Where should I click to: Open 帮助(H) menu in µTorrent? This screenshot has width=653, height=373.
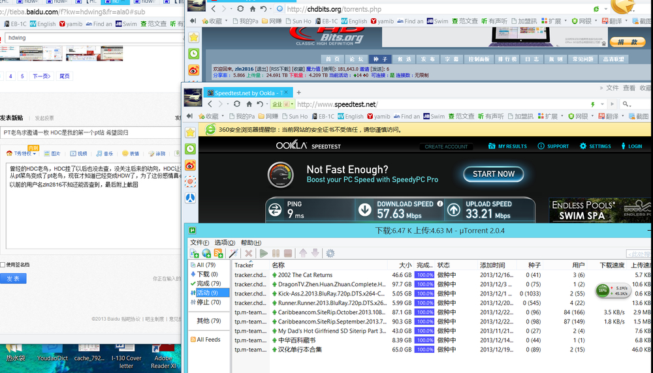click(x=251, y=243)
